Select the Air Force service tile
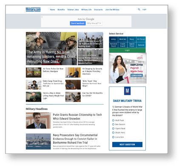 (x=141, y=39)
